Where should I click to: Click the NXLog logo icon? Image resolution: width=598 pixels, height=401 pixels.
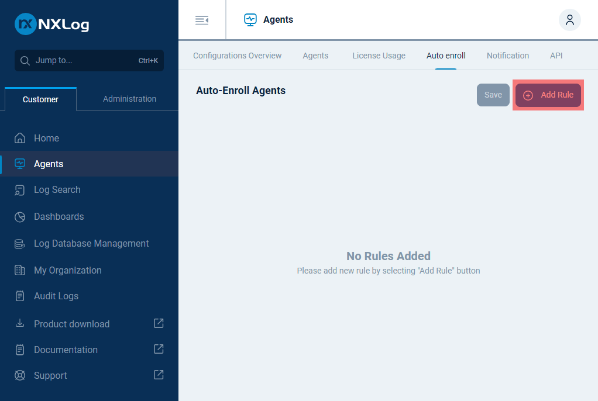coord(25,24)
